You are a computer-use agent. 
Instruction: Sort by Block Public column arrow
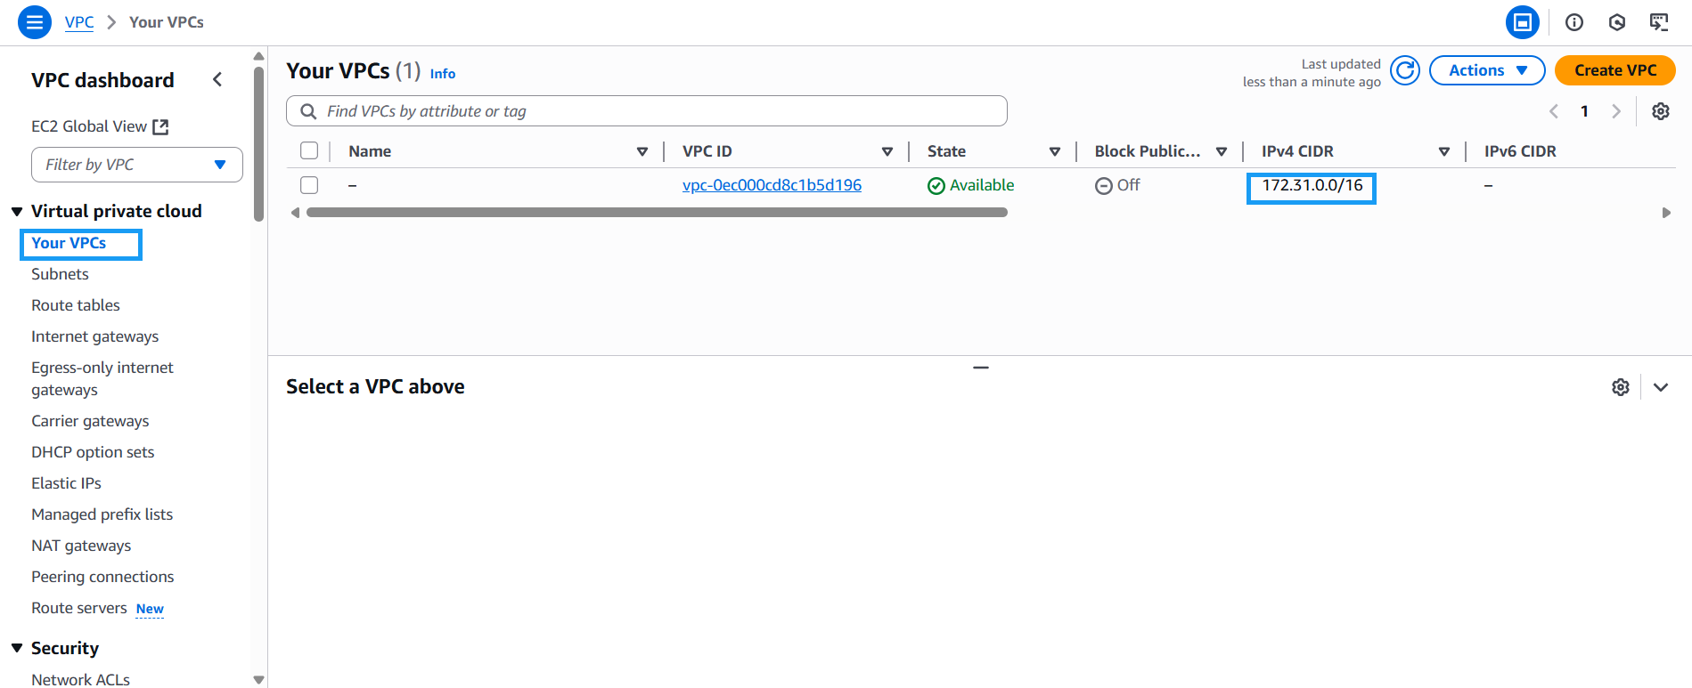point(1222,152)
